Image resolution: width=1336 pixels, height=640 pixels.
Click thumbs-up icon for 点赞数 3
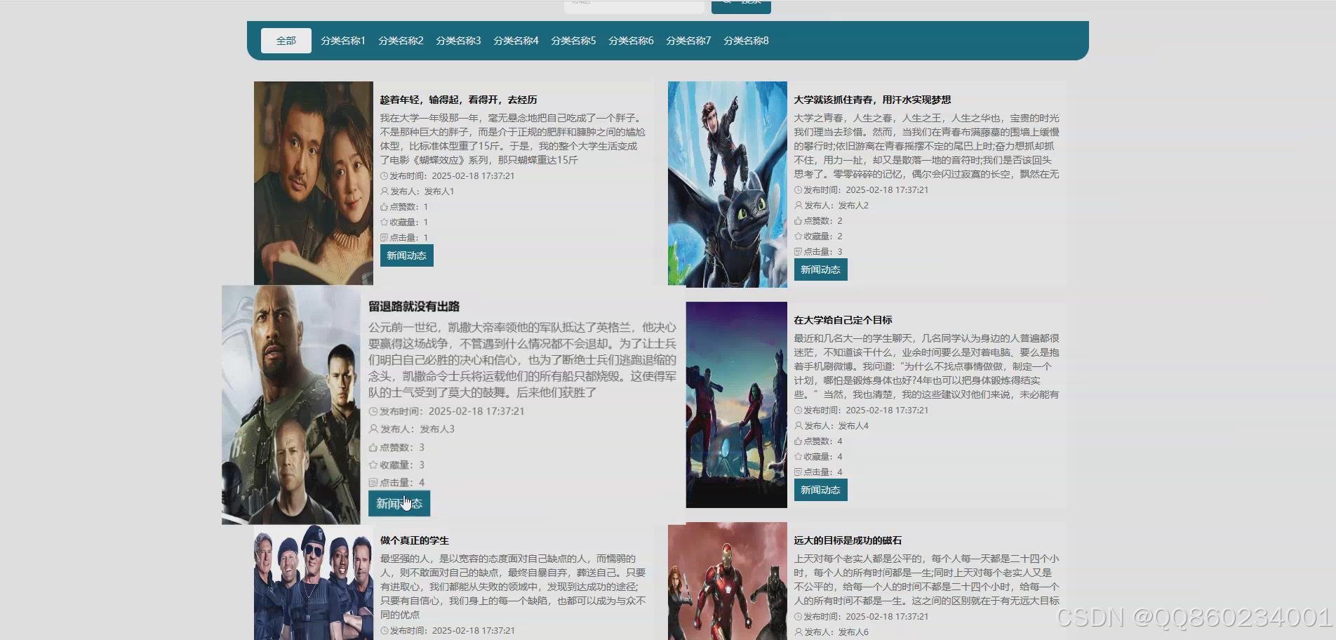pyautogui.click(x=373, y=448)
